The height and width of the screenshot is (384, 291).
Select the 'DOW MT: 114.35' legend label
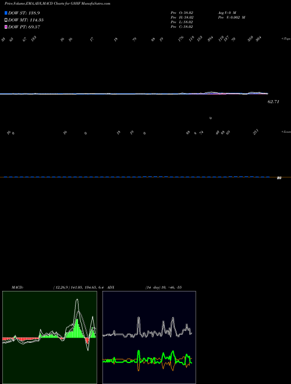pos(26,20)
